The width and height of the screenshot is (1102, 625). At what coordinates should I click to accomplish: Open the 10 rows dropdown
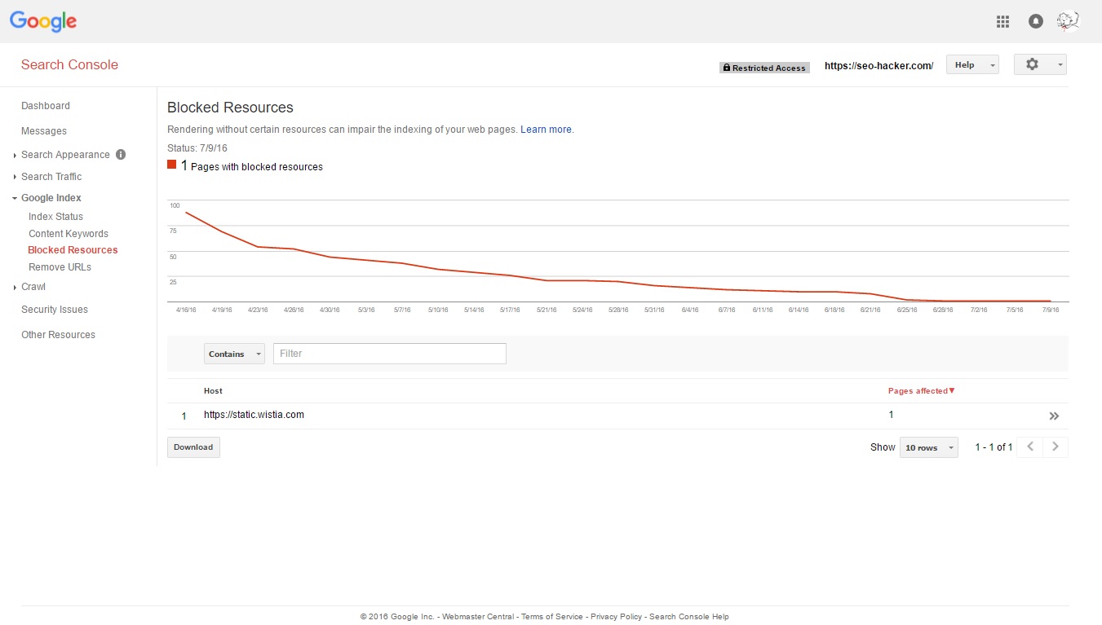928,447
